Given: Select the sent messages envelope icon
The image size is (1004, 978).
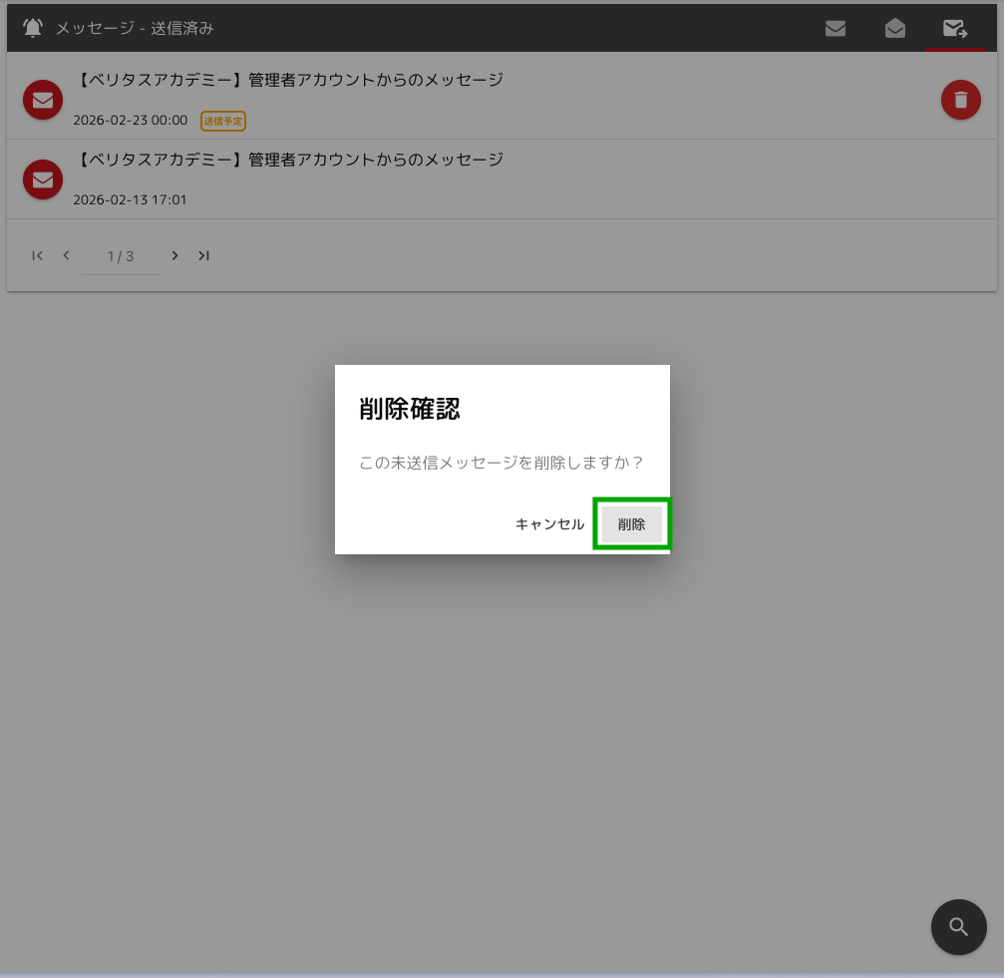Looking at the screenshot, I should [955, 28].
